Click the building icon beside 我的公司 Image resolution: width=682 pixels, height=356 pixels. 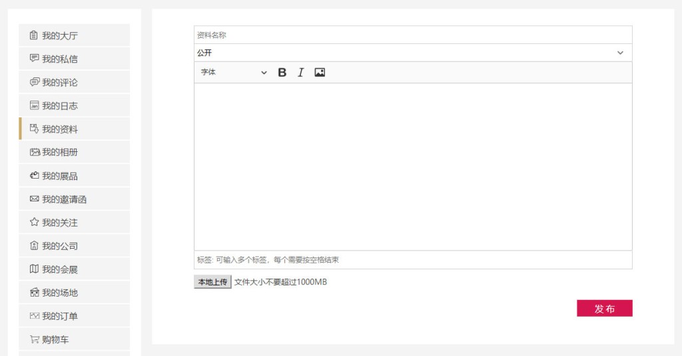click(34, 245)
